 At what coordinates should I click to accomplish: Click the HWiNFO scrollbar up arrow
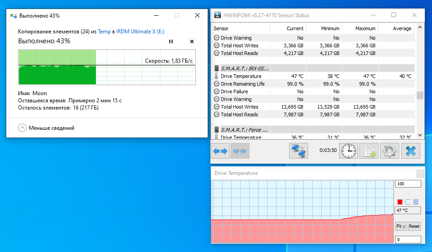(x=420, y=27)
